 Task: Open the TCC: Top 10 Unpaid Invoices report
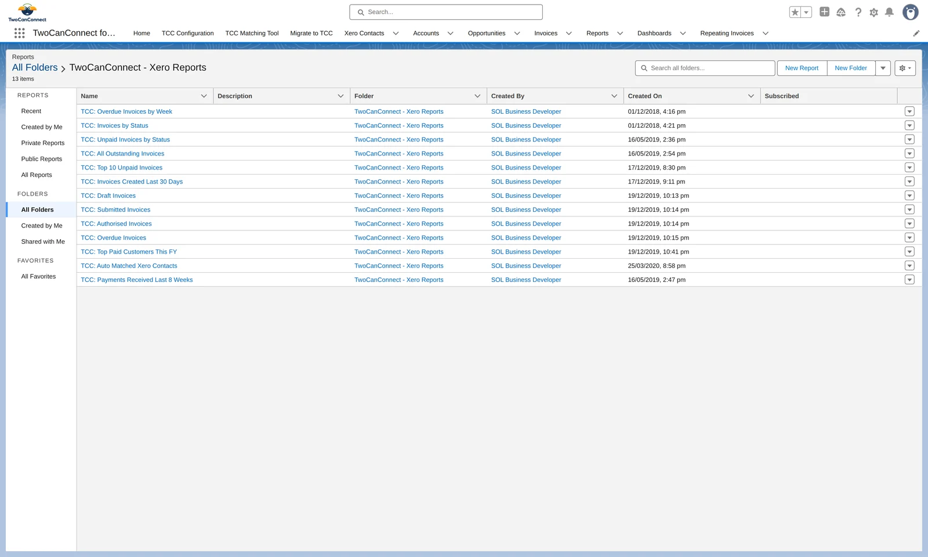tap(121, 168)
